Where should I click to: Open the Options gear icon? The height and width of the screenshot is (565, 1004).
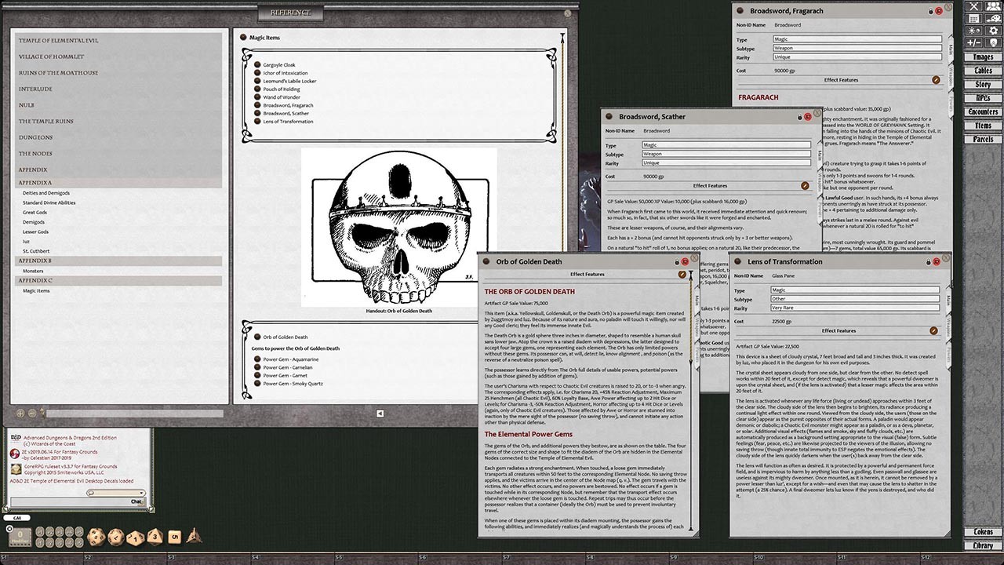pyautogui.click(x=993, y=30)
